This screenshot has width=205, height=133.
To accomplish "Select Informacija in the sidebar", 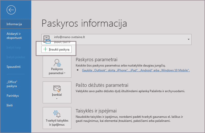I will point(14,24).
